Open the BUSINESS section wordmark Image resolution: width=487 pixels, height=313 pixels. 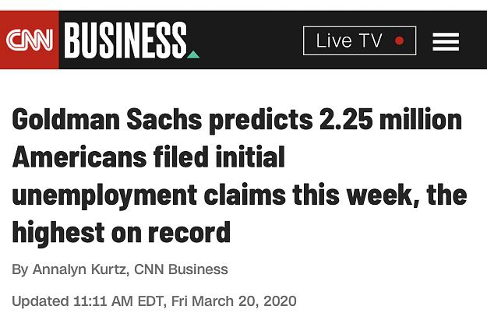coord(125,40)
